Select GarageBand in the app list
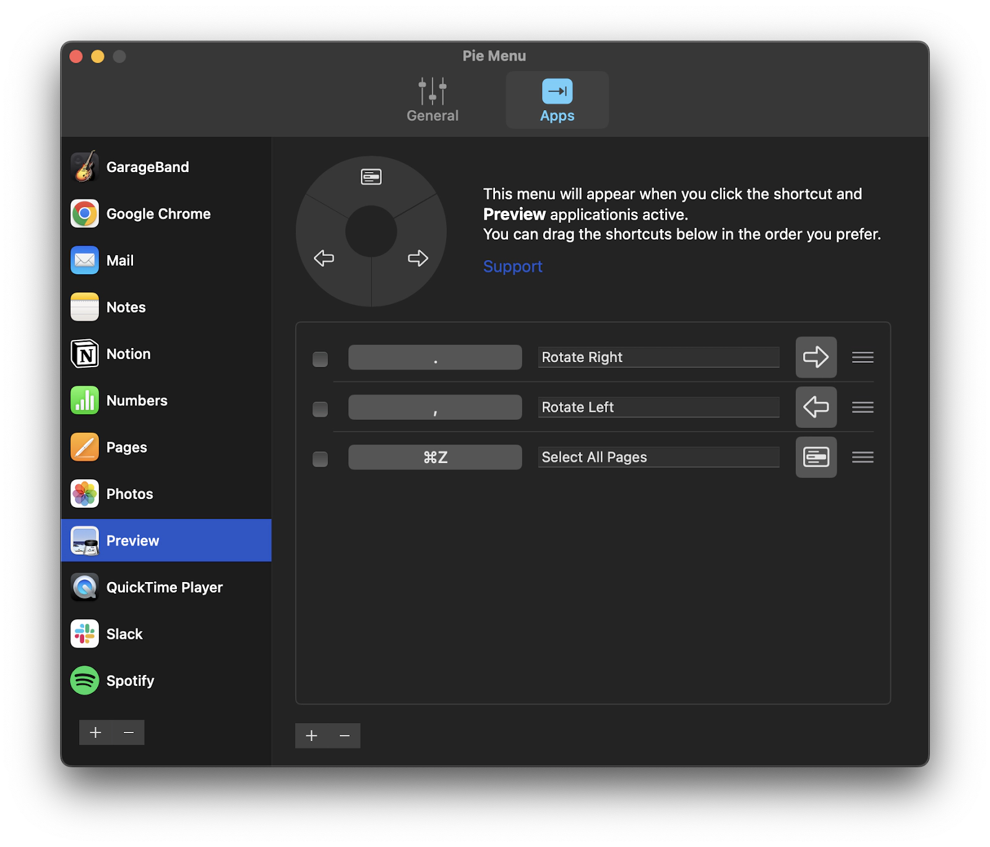990x847 pixels. [166, 167]
